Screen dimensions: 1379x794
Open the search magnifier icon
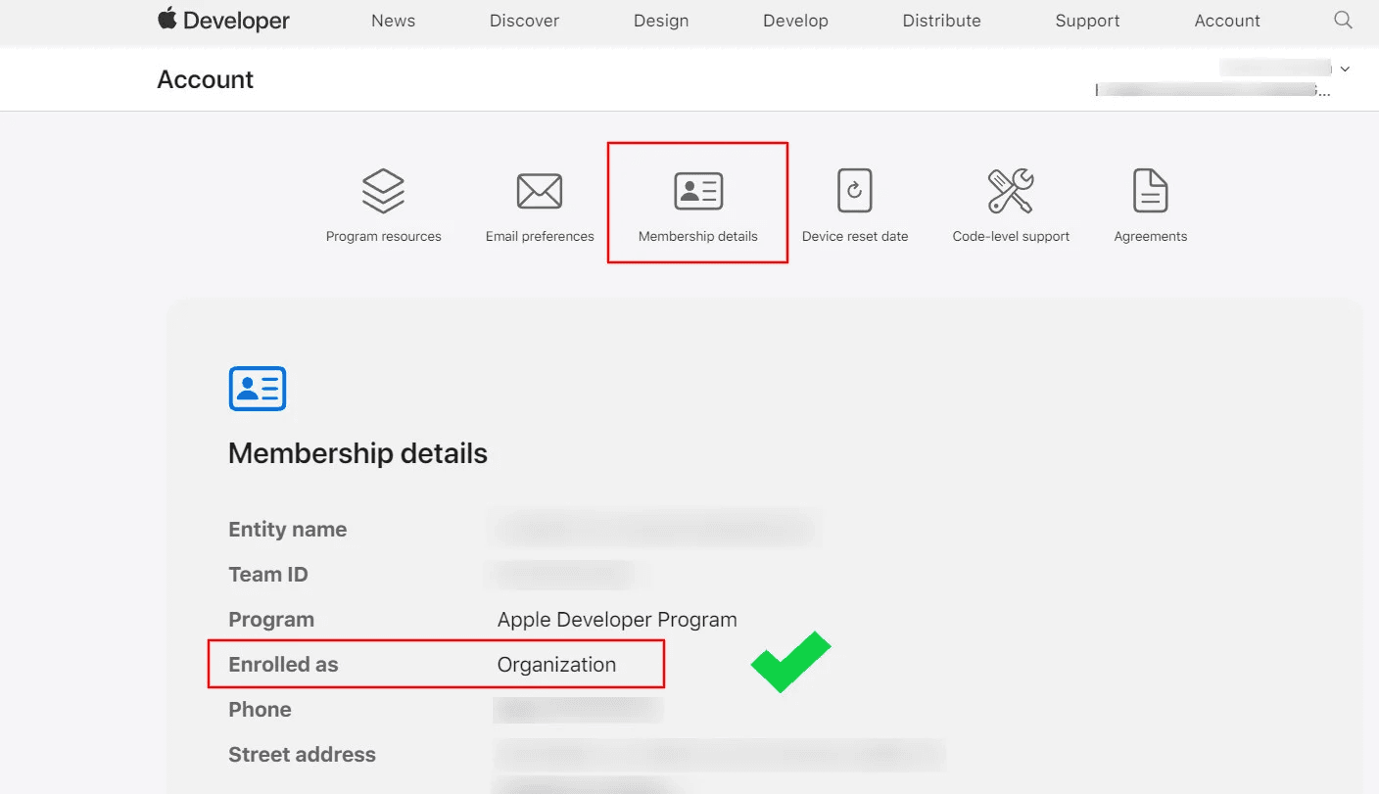[1343, 20]
